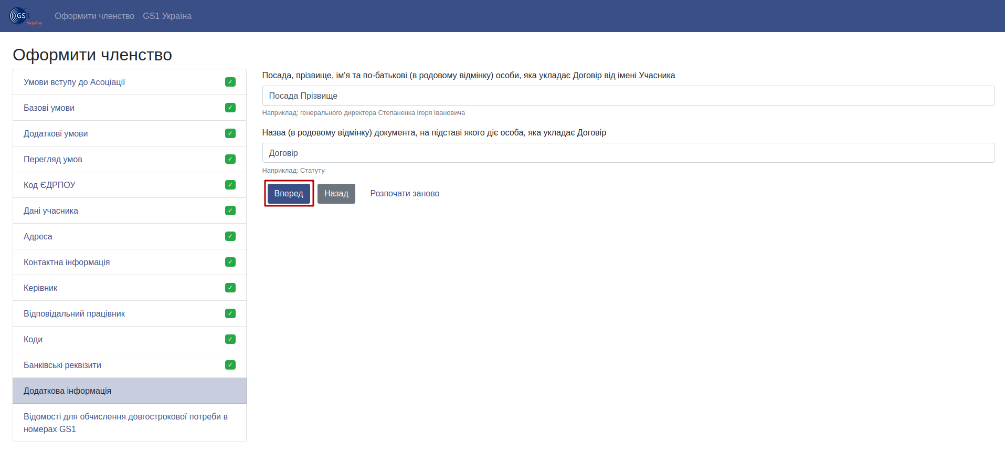
Task: Open GS1 Україна navigation link
Action: tap(167, 16)
